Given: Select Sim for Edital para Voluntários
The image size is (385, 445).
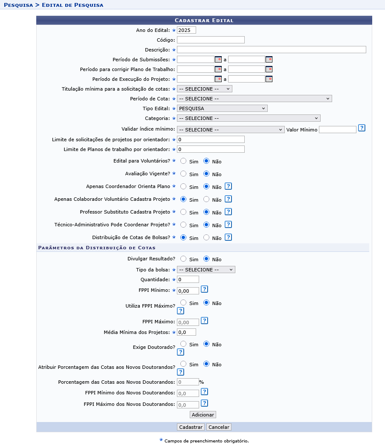Looking at the screenshot, I should [x=183, y=161].
